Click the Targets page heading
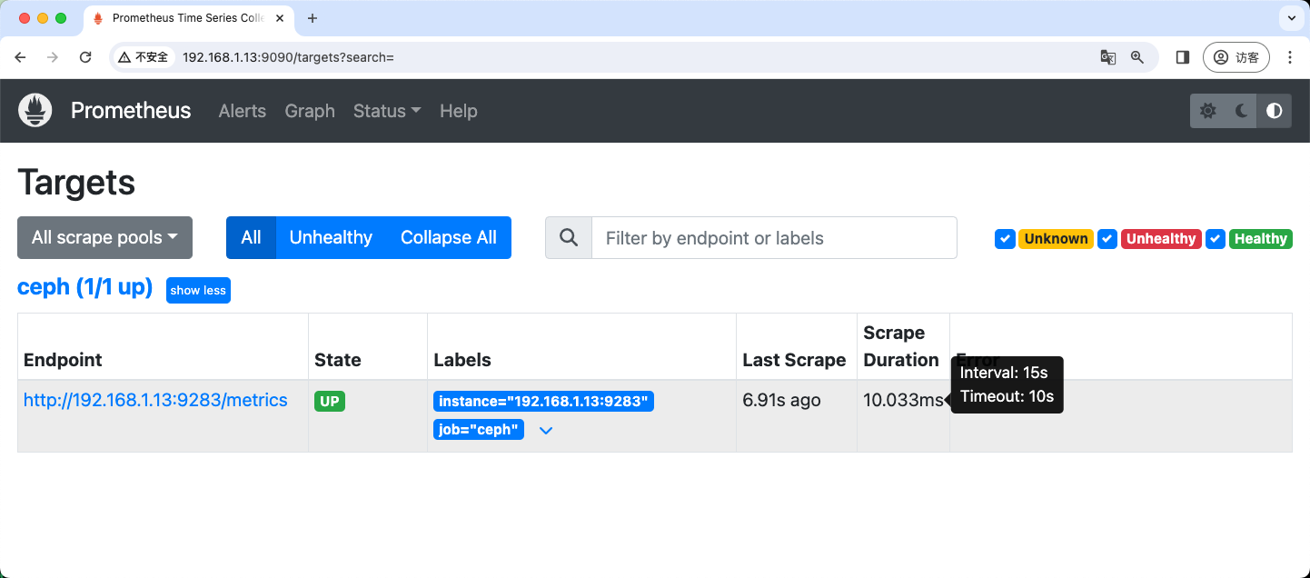 coord(76,183)
